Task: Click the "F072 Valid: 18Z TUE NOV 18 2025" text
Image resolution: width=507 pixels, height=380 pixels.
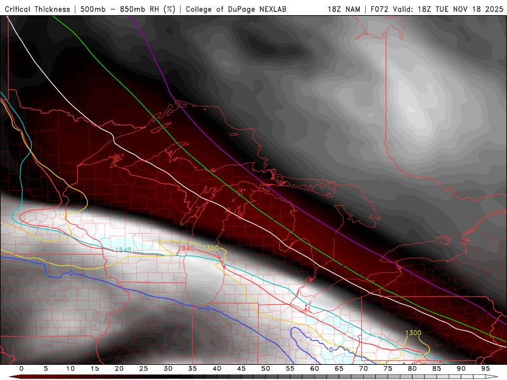Action: 437,9
